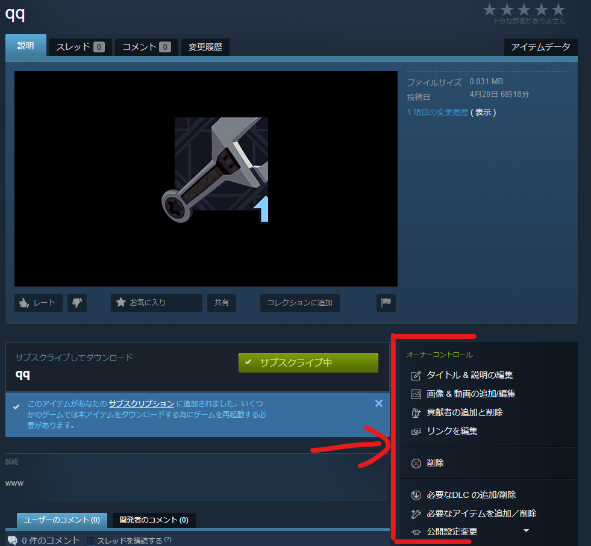Switch to the コメント tab
Image resolution: width=591 pixels, height=546 pixels.
tap(146, 47)
